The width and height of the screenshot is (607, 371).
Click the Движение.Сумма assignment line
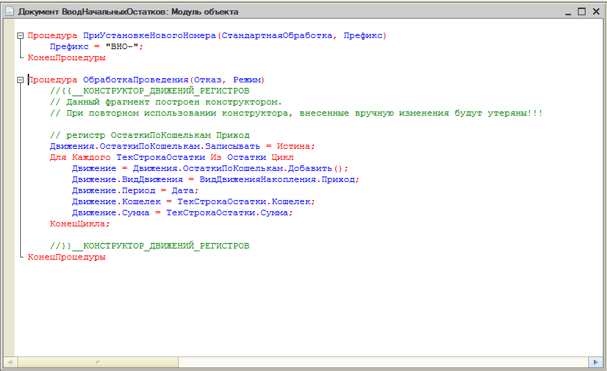pyautogui.click(x=182, y=212)
